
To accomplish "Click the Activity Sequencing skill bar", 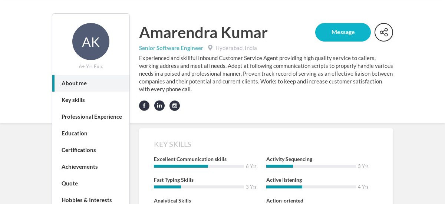I will click(x=311, y=166).
